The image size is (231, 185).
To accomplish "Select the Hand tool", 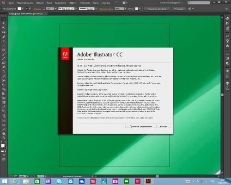I will (4, 133).
